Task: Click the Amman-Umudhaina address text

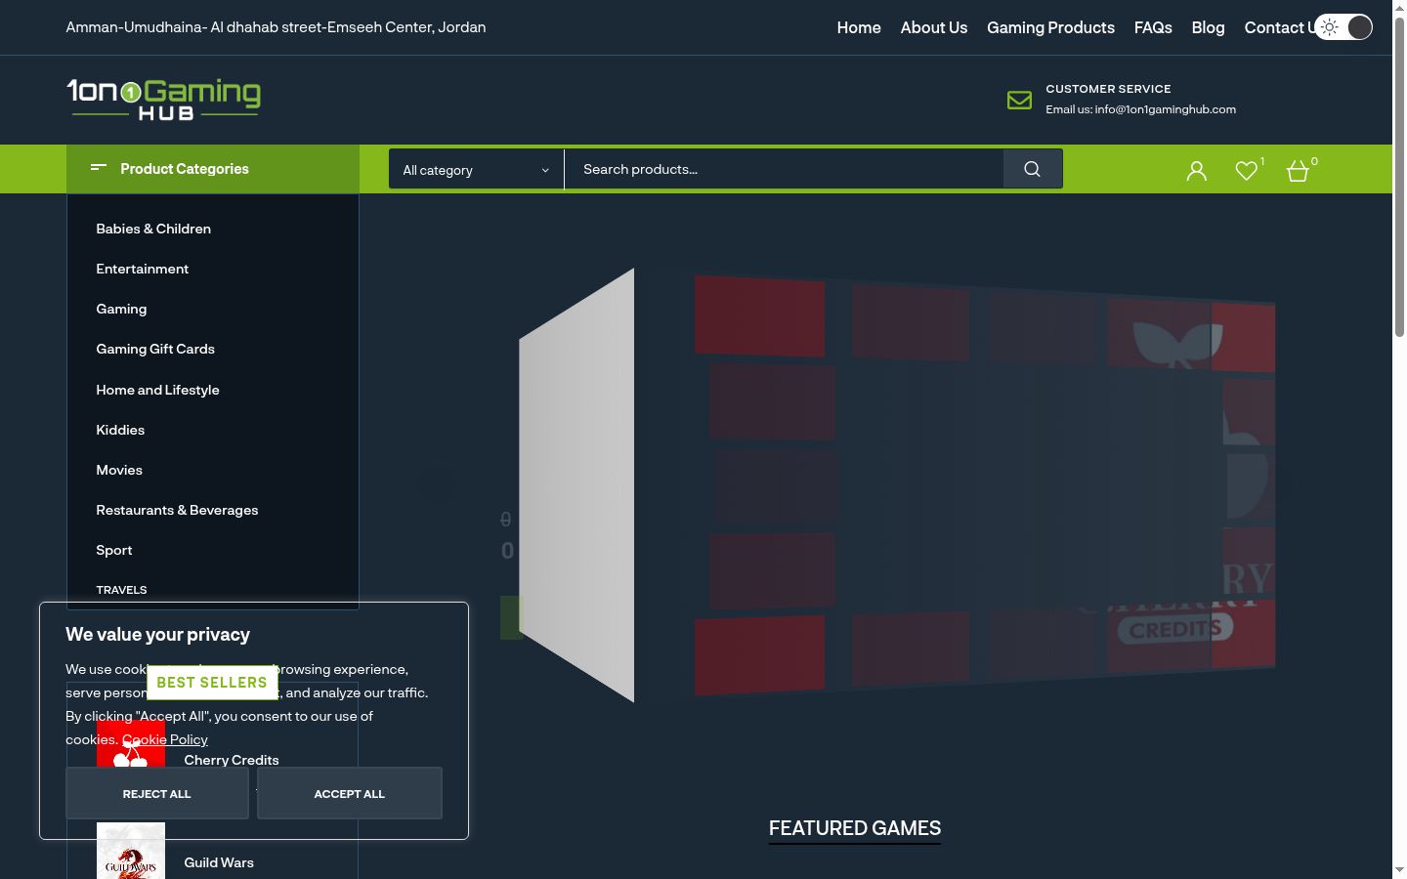Action: (276, 27)
